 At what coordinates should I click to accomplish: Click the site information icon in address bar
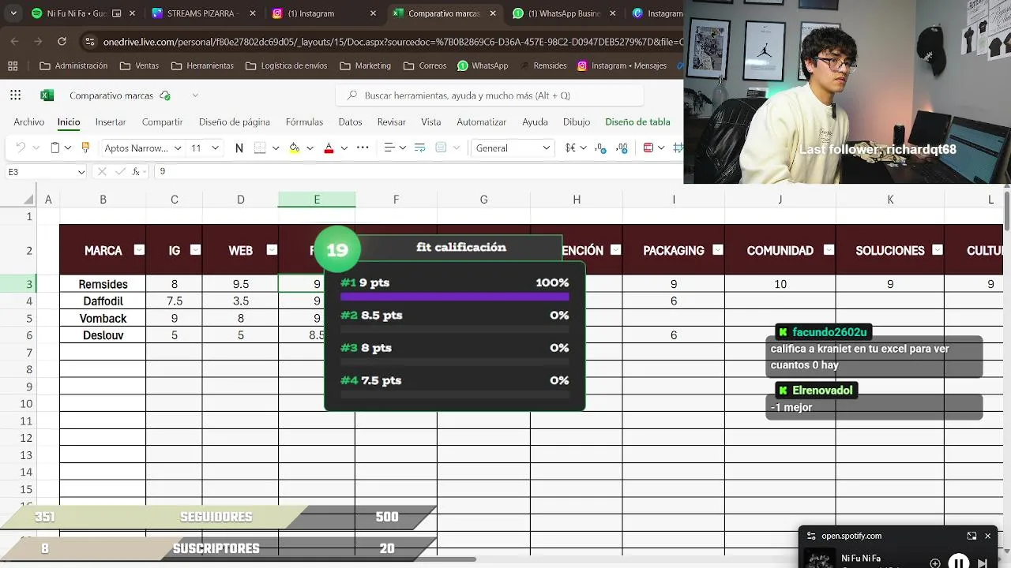tap(90, 41)
